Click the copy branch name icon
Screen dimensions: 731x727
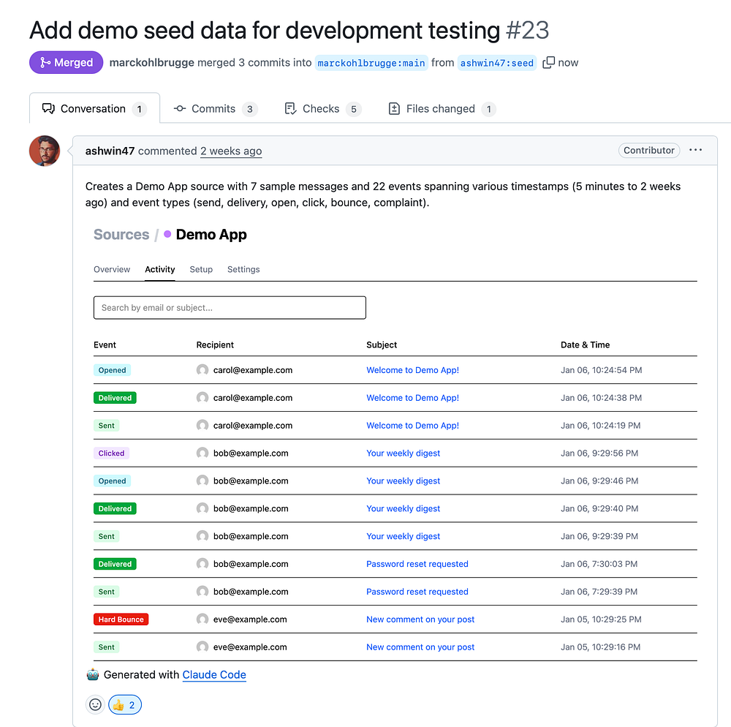click(x=549, y=63)
